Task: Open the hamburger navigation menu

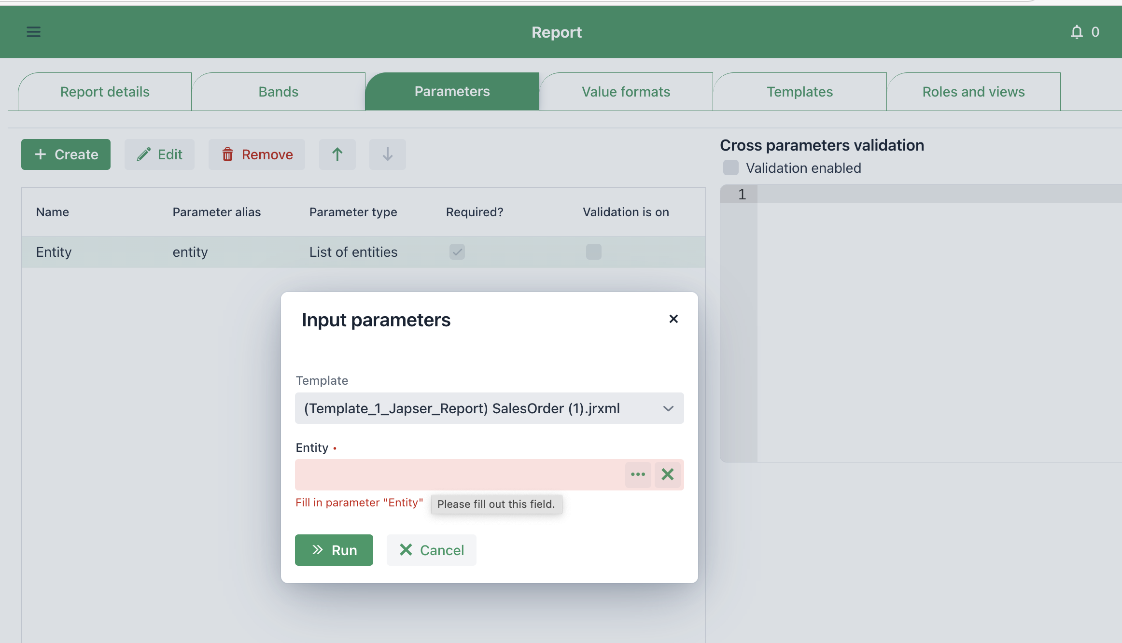Action: coord(33,32)
